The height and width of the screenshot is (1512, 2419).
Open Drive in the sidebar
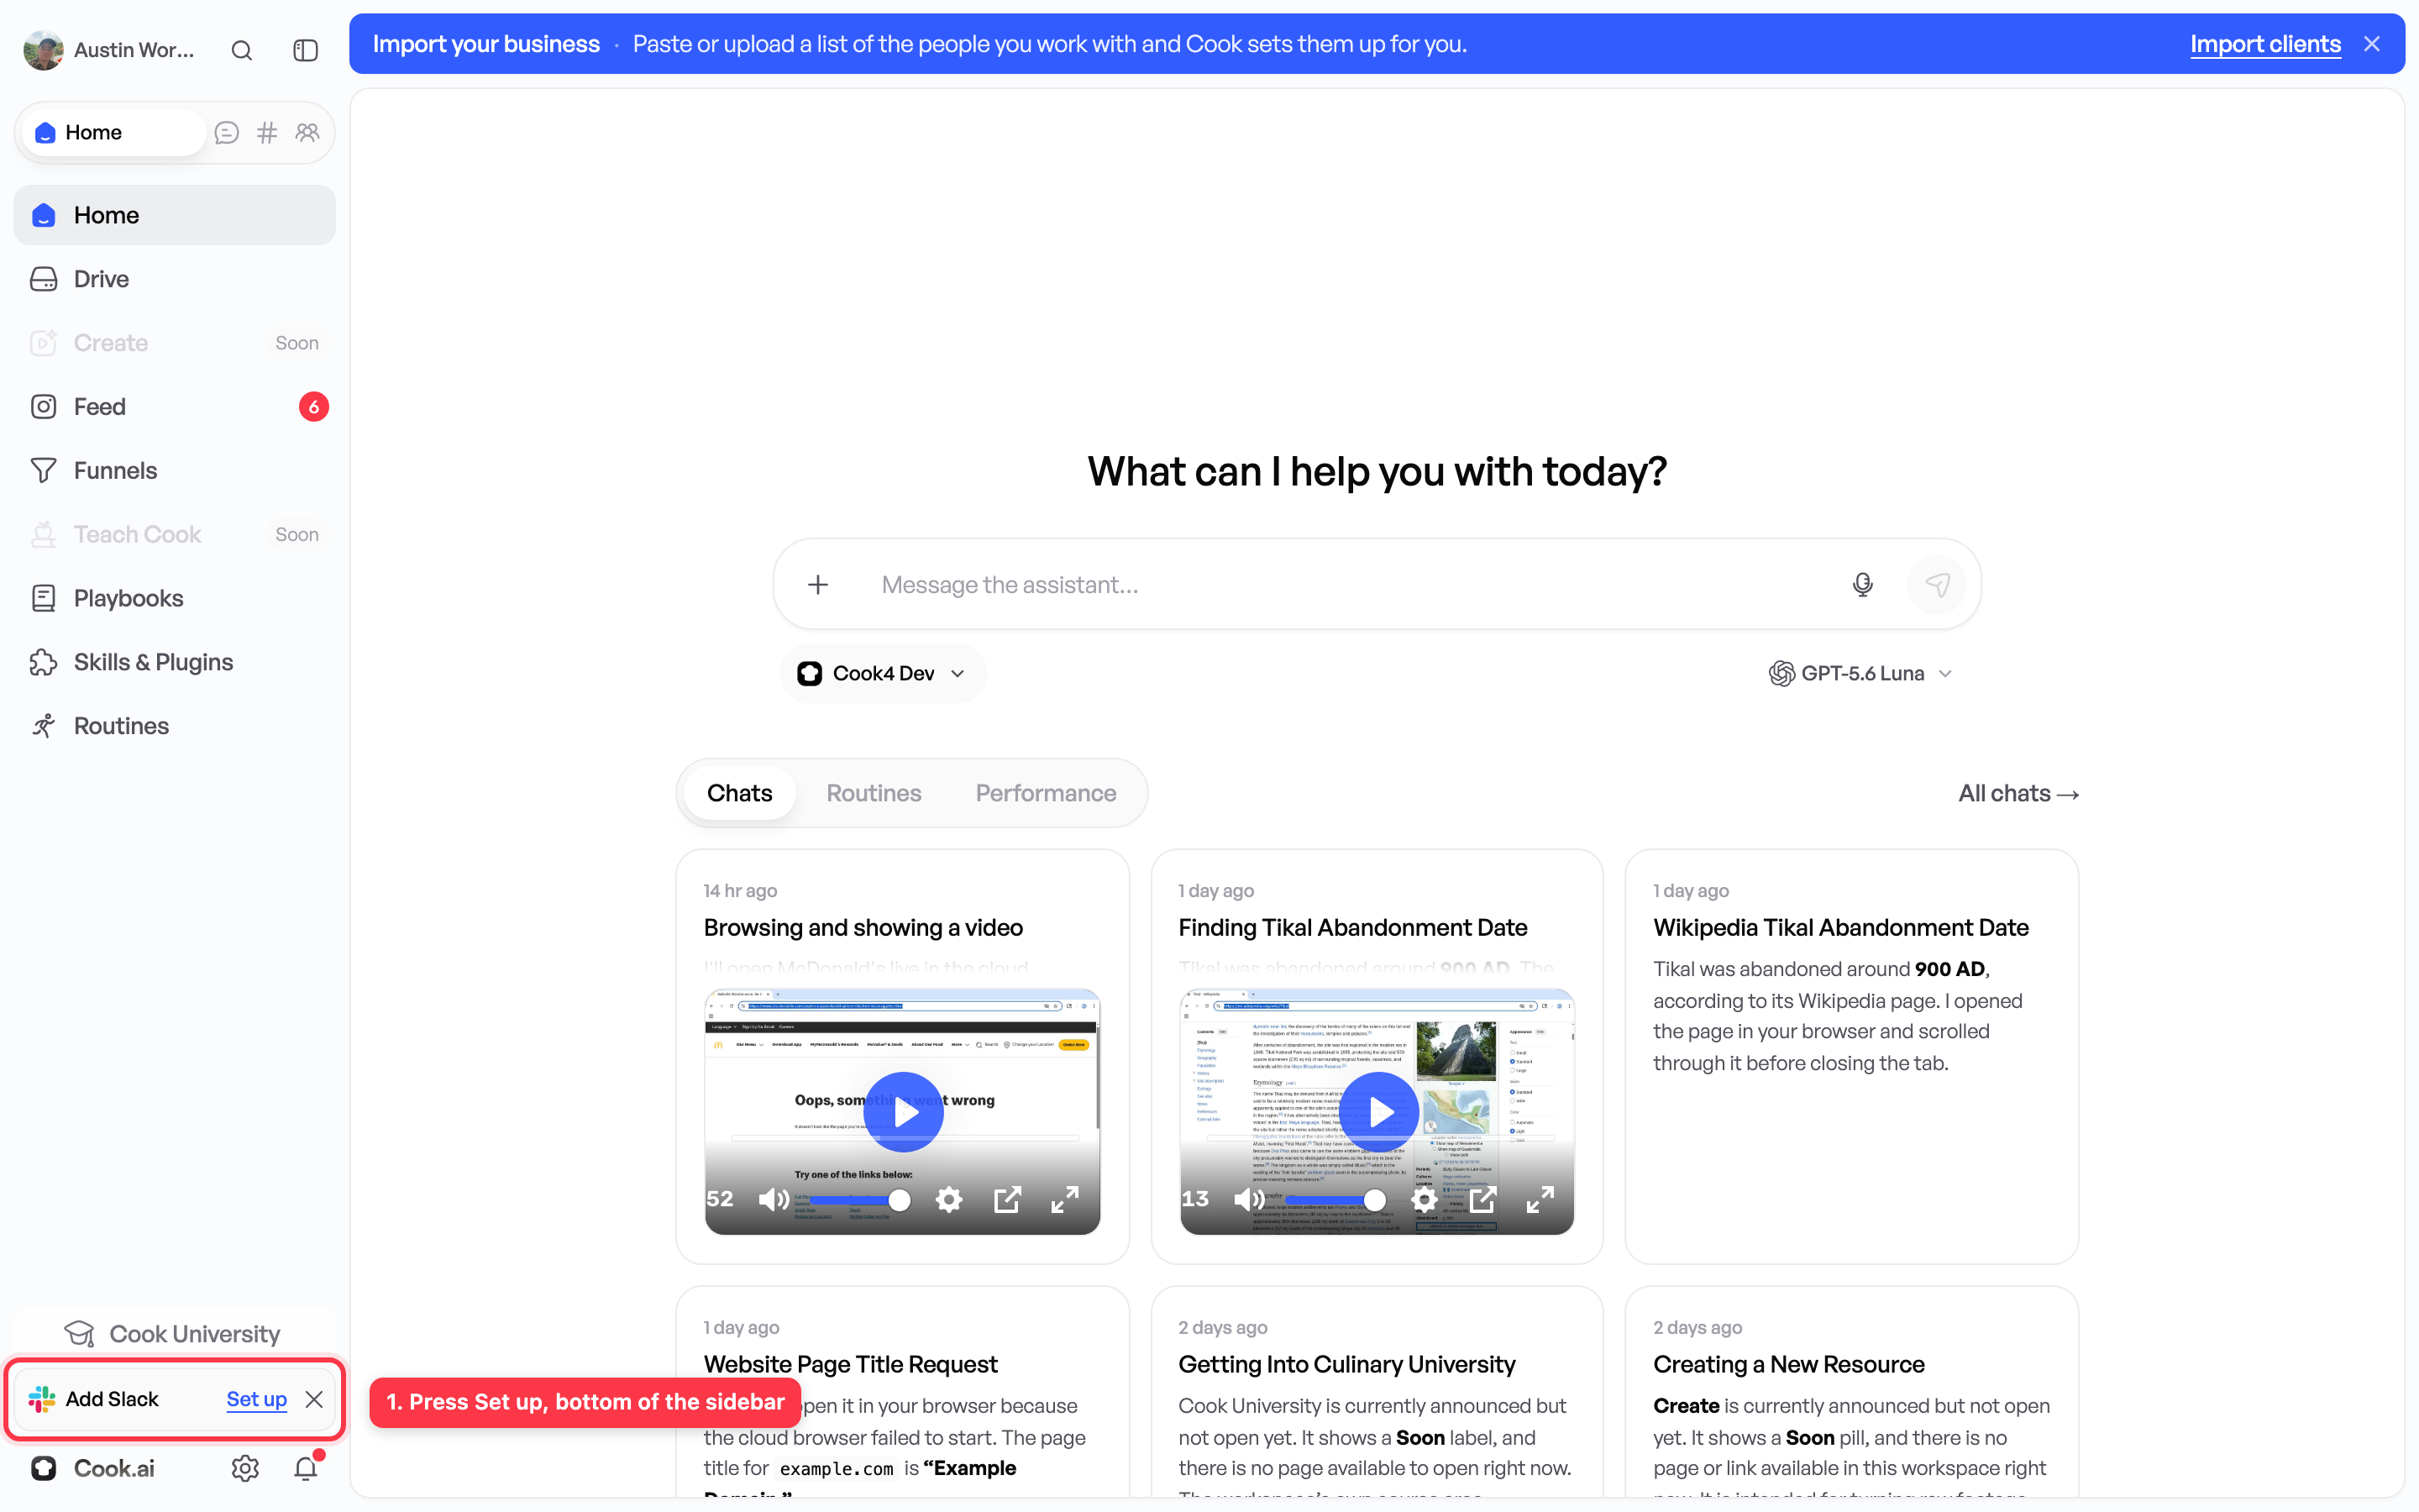coord(175,279)
